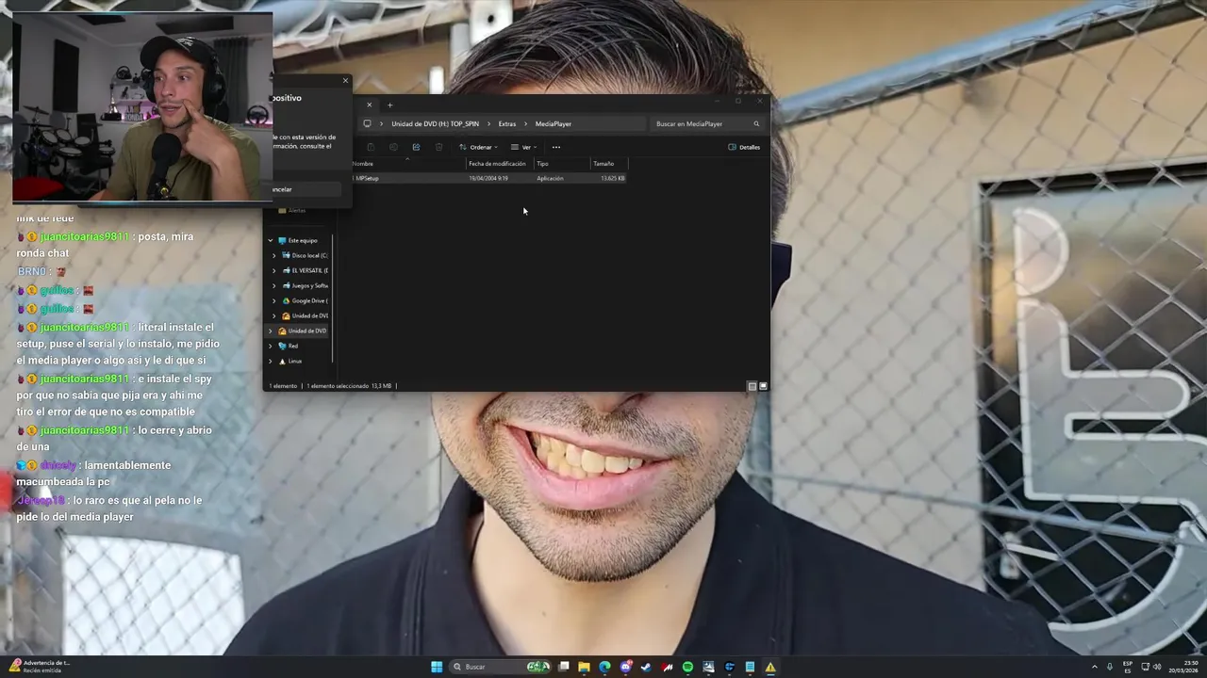Sort by the Nombre column header
Screen dimensions: 1207x678
(408, 164)
